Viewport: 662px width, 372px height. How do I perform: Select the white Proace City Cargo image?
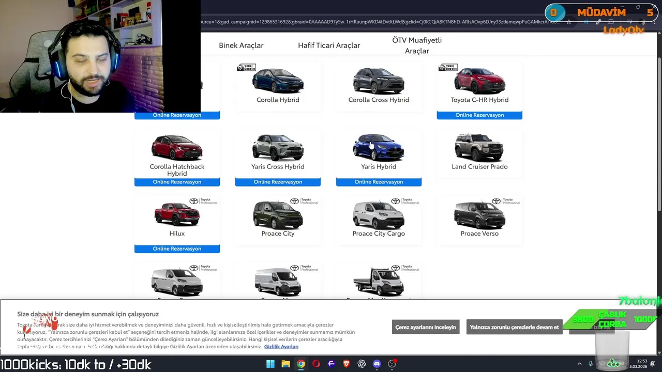coord(379,215)
